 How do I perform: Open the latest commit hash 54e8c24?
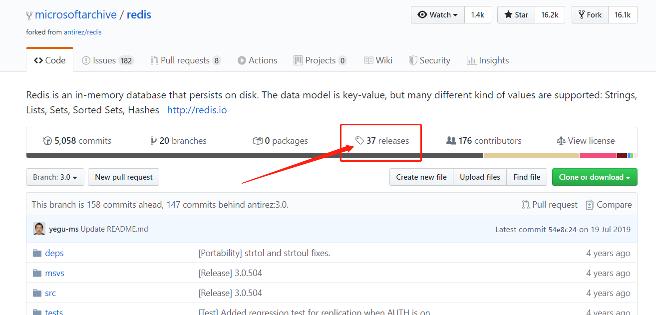[563, 230]
